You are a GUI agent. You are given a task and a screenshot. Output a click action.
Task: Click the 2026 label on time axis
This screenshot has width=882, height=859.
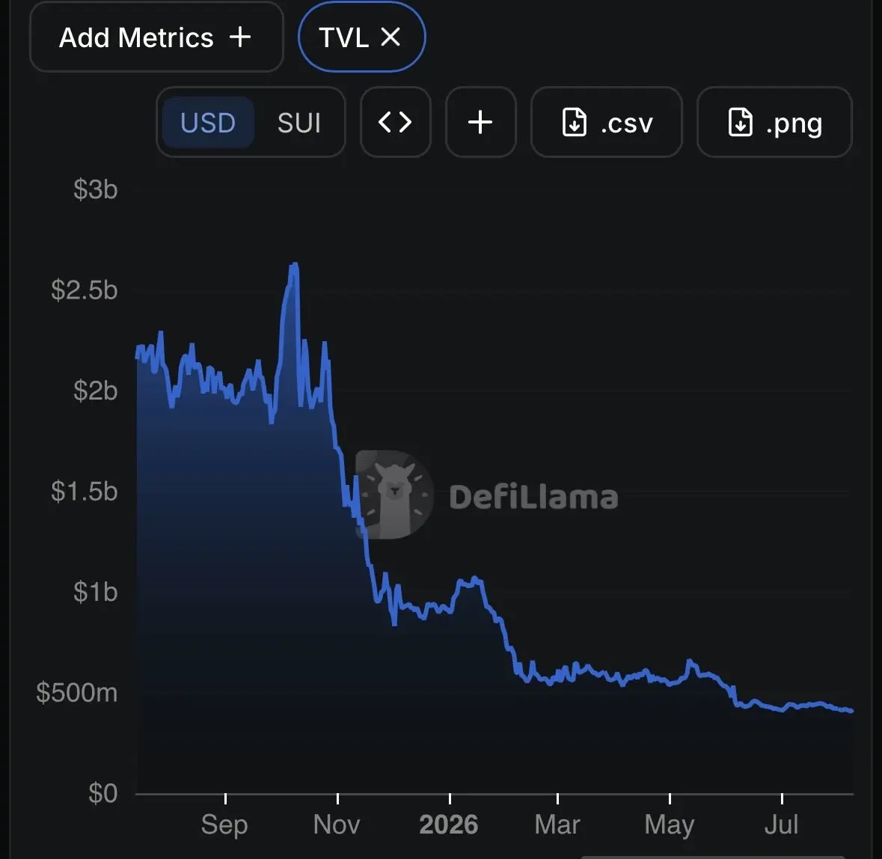tap(448, 824)
